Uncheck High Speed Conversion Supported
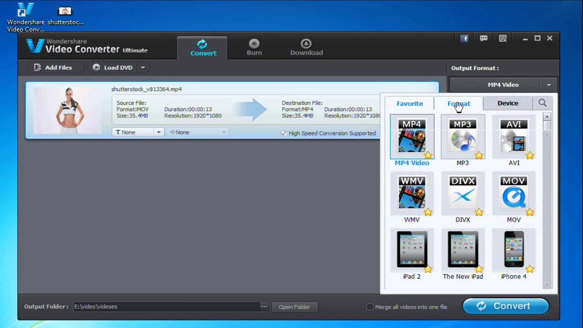This screenshot has height=328, width=583. tap(284, 133)
